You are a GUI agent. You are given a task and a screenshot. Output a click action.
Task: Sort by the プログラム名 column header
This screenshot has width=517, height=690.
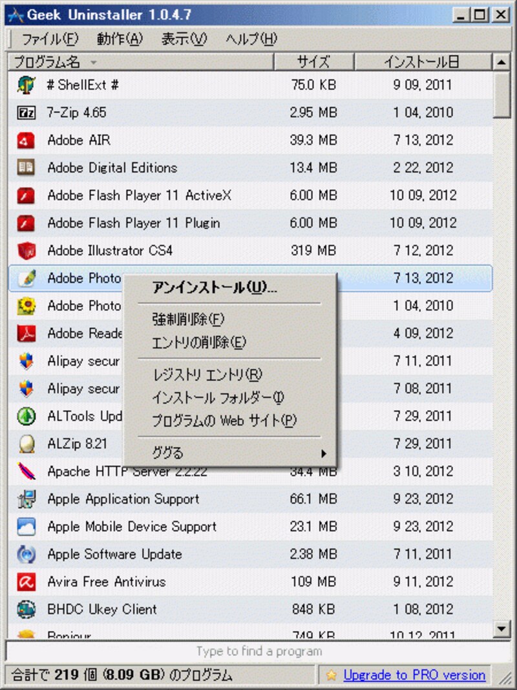(x=141, y=62)
